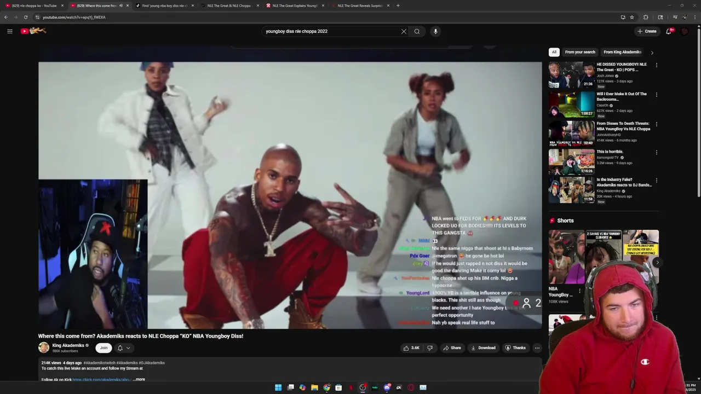The image size is (701, 394).
Task: Open Google Chrome from the taskbar
Action: [326, 387]
